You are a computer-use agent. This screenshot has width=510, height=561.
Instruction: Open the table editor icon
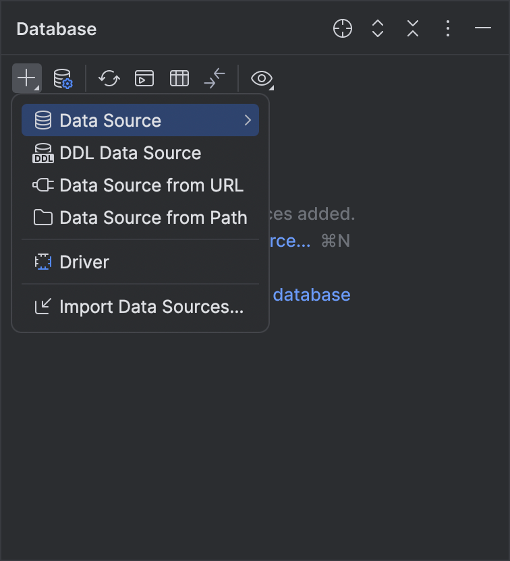179,78
